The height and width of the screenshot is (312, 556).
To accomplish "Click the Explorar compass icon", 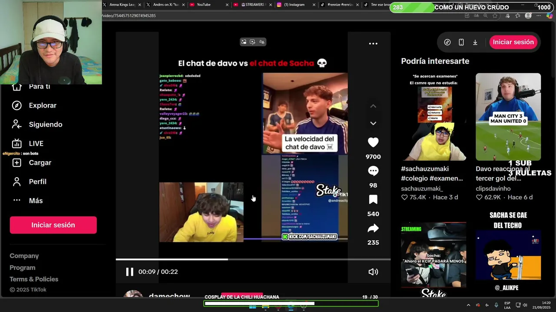I will pos(17,105).
